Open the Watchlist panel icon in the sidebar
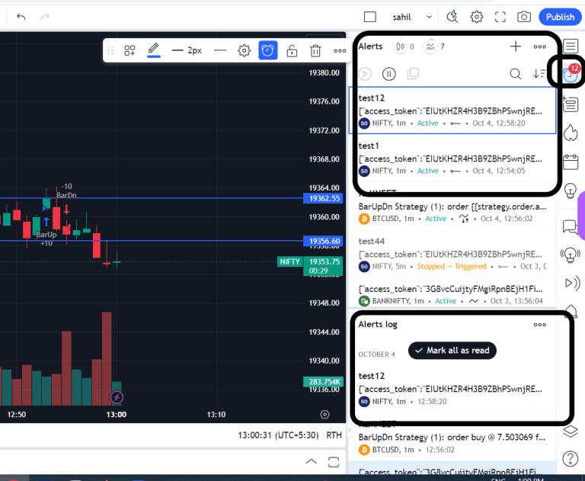This screenshot has height=481, width=585. (x=571, y=46)
